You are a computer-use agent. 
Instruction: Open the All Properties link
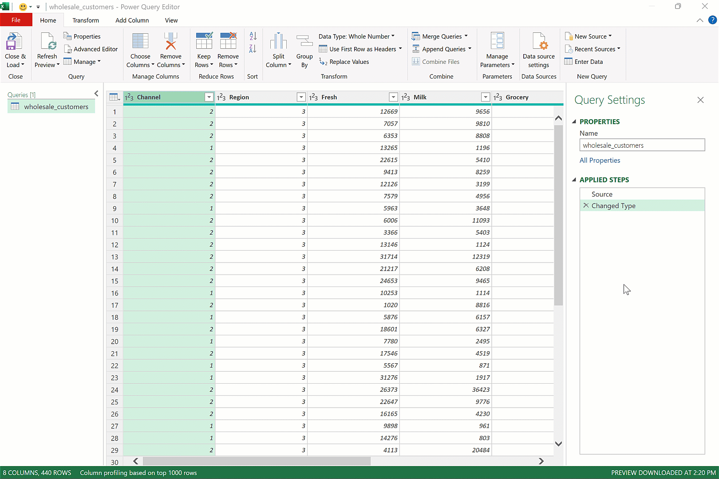point(600,160)
